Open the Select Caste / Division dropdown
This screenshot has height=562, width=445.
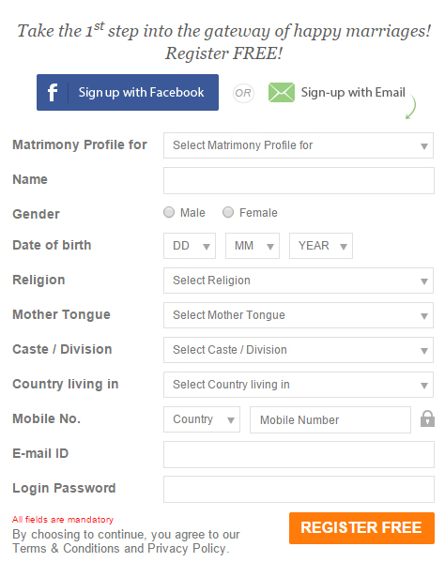point(299,350)
